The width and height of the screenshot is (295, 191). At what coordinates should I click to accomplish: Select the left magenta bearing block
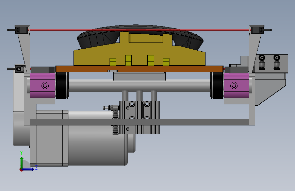43,86
